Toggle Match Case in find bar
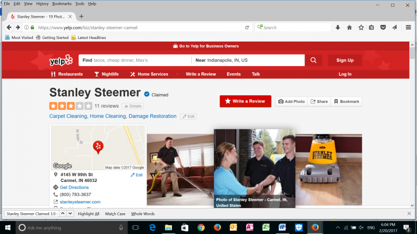Image resolution: width=417 pixels, height=234 pixels. 115,214
